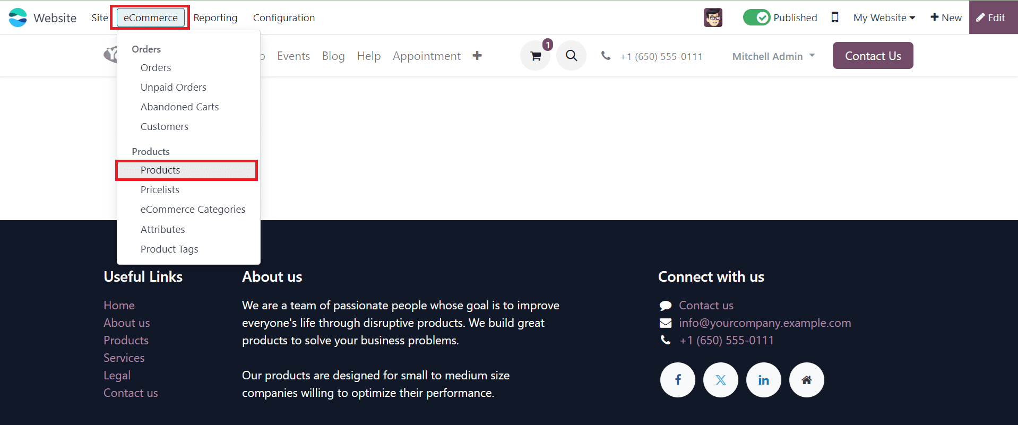Open the X (Twitter) social icon
The image size is (1018, 425).
coord(721,380)
